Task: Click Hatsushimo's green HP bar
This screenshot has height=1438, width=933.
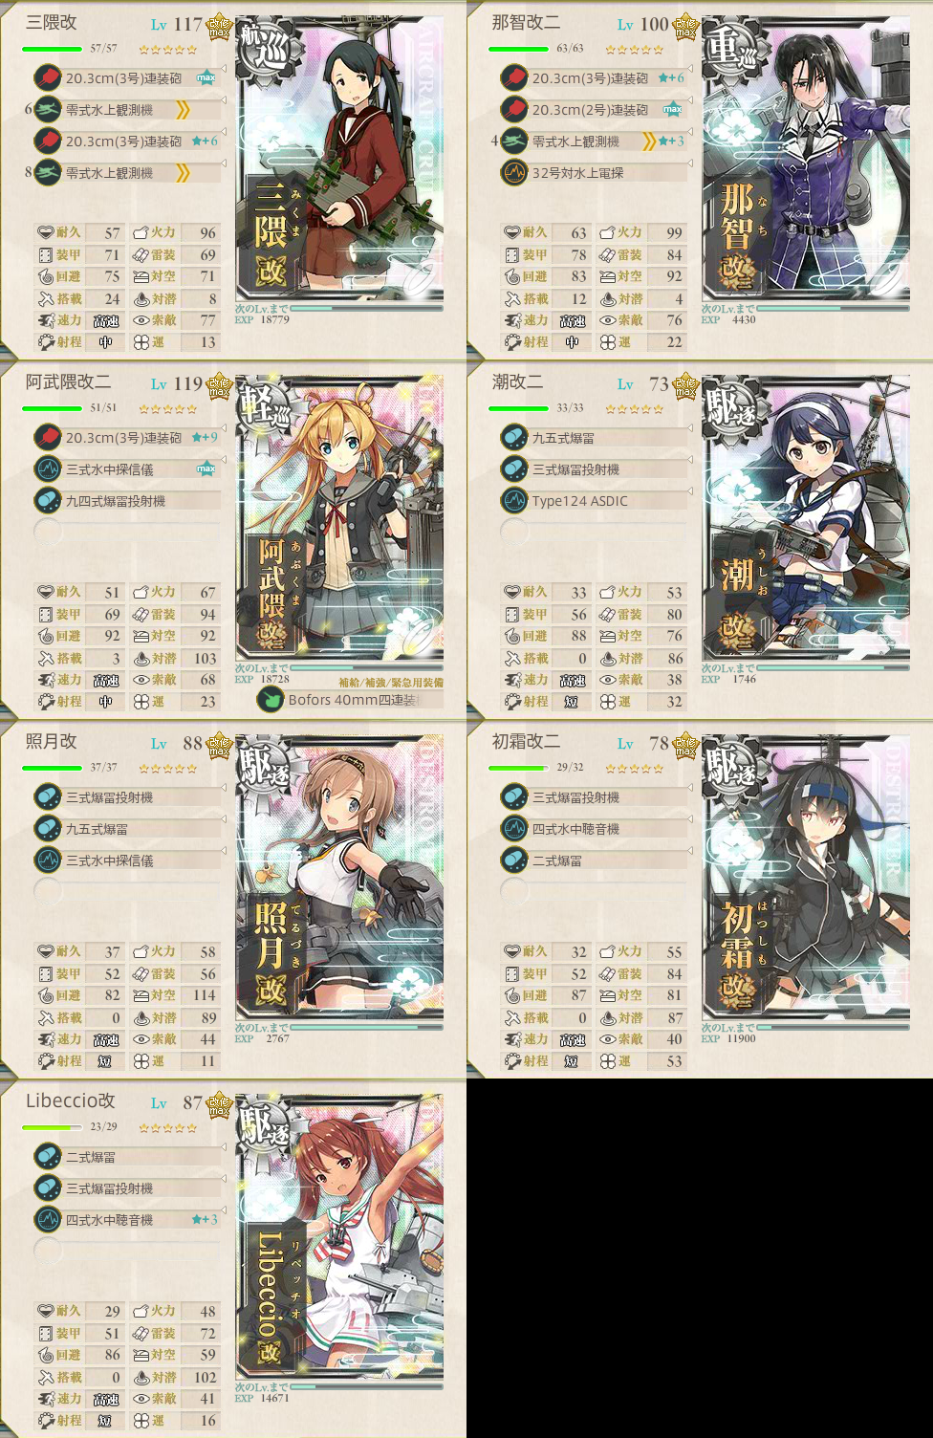Action: [x=517, y=768]
